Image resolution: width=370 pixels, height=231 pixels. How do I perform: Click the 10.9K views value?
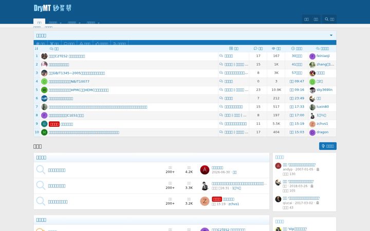point(276,90)
